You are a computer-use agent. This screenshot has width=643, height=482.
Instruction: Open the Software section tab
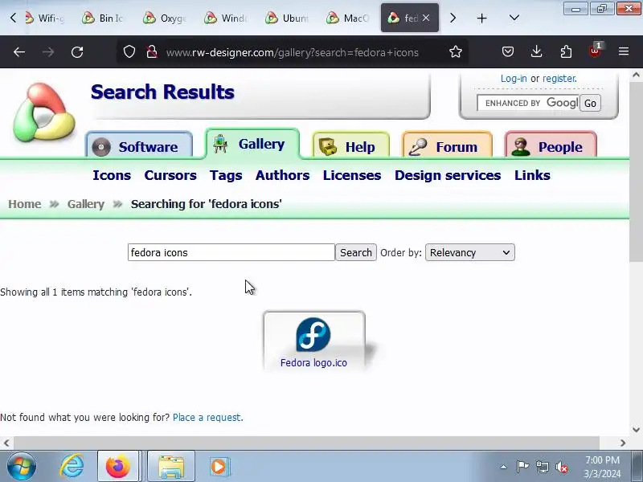pyautogui.click(x=139, y=146)
